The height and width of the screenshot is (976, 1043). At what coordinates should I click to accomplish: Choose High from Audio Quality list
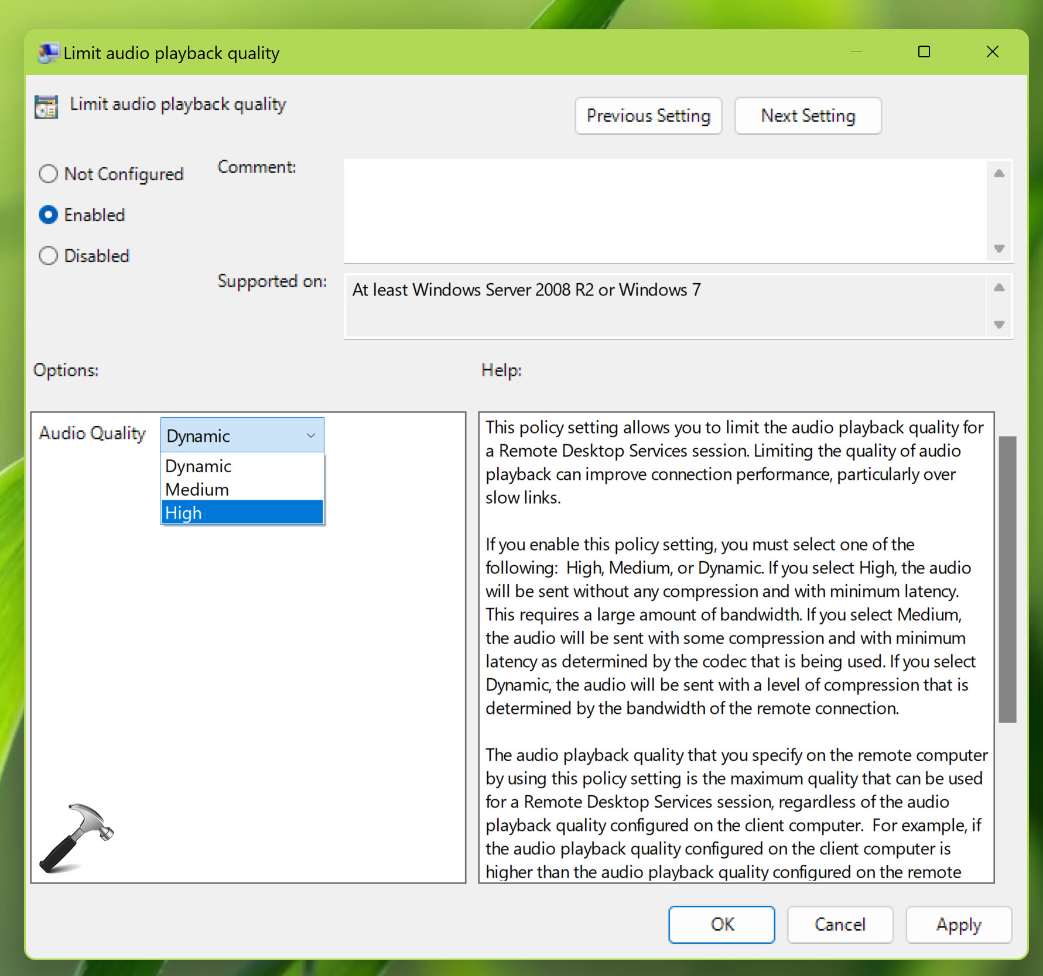(241, 513)
